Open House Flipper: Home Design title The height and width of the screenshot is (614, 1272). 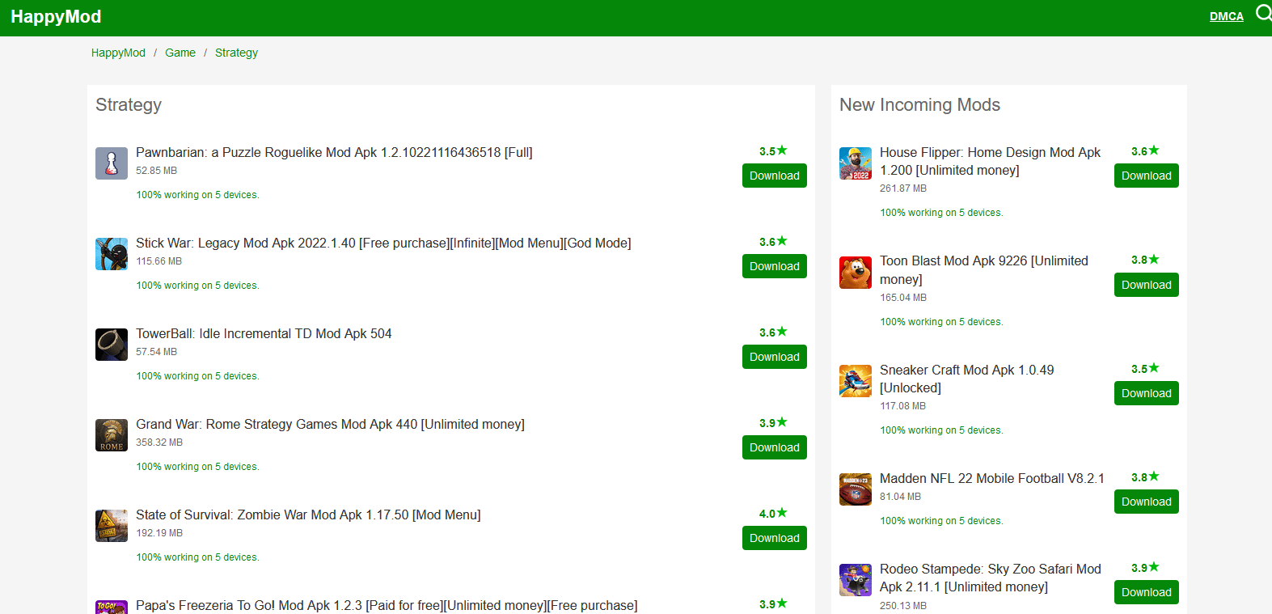point(990,161)
